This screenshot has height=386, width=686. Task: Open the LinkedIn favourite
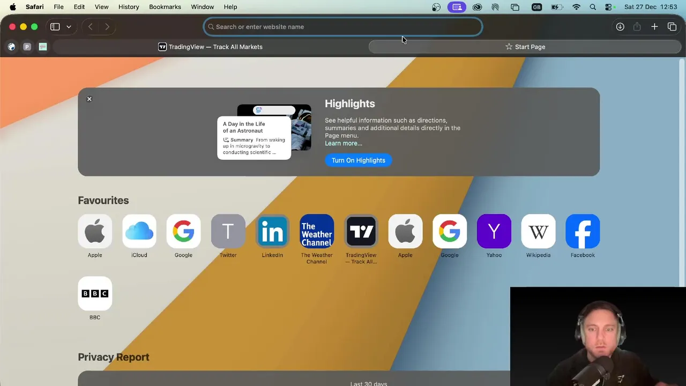pyautogui.click(x=272, y=232)
